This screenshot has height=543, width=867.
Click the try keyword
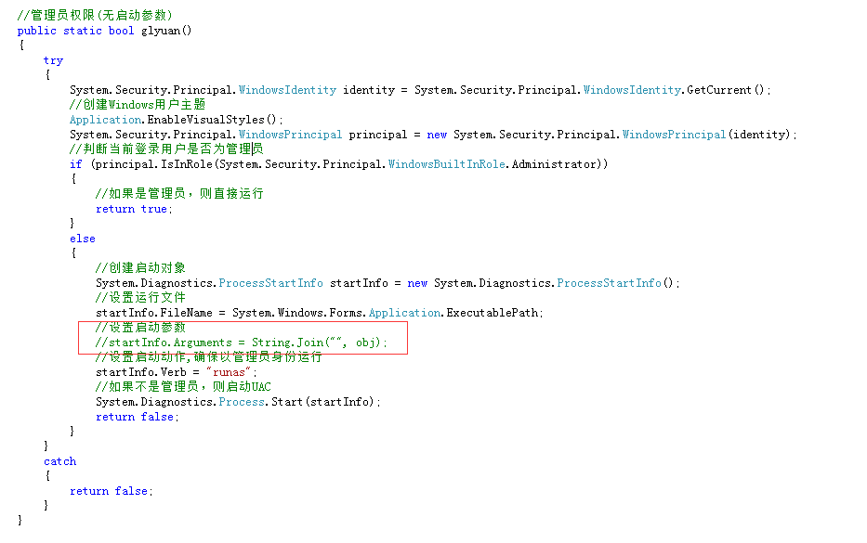tap(53, 59)
